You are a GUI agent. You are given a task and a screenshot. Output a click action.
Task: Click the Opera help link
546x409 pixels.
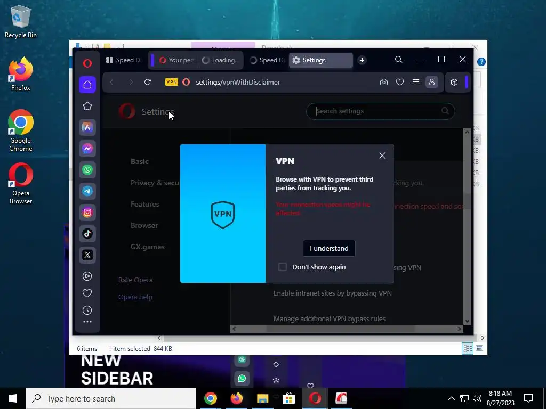[135, 297]
